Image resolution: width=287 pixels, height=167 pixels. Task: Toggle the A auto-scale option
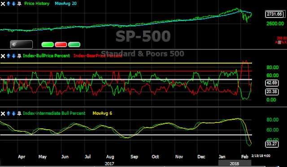click(x=276, y=42)
